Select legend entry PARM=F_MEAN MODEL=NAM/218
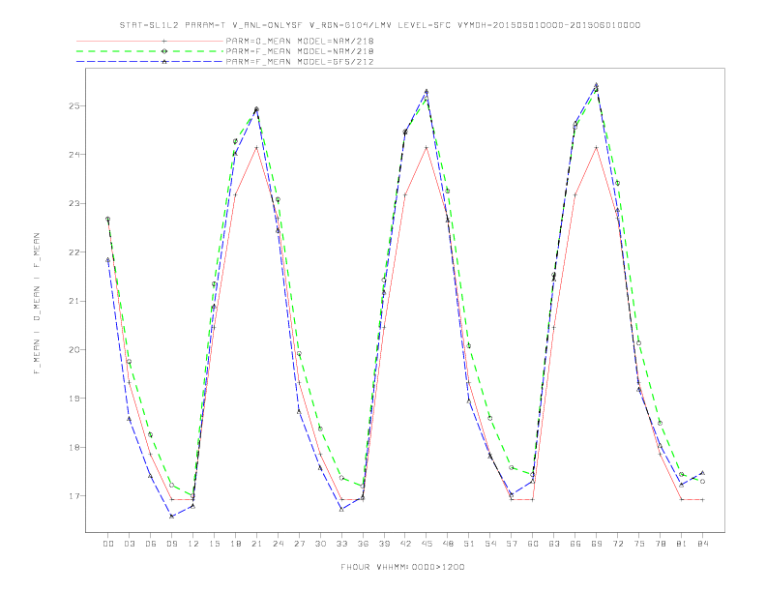 tap(300, 51)
